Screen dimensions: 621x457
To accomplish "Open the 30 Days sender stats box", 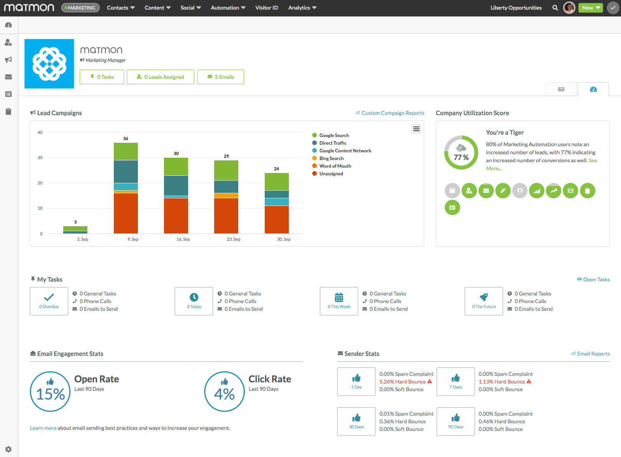I will 356,421.
